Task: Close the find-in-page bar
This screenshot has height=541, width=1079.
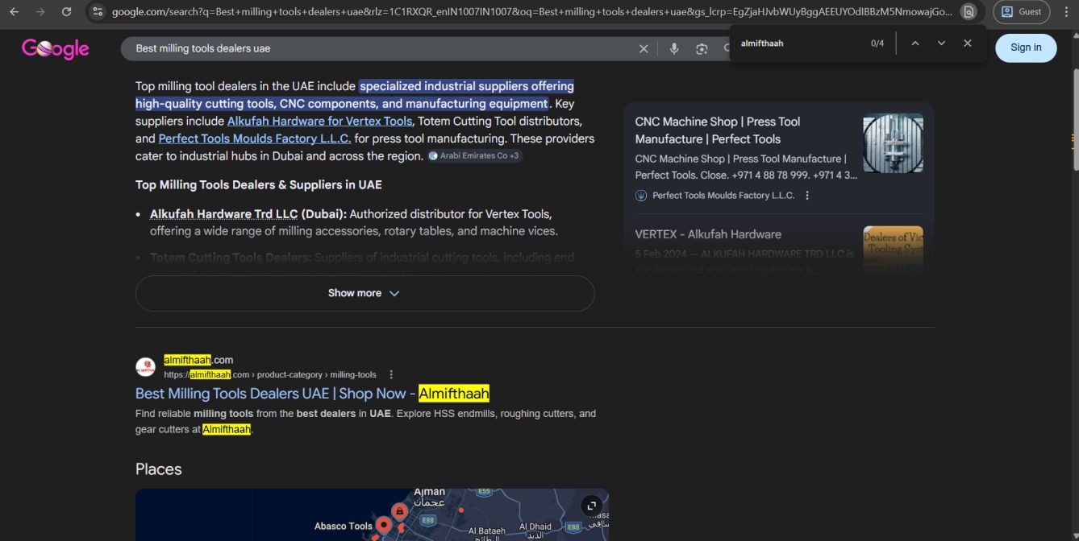Action: pos(968,43)
